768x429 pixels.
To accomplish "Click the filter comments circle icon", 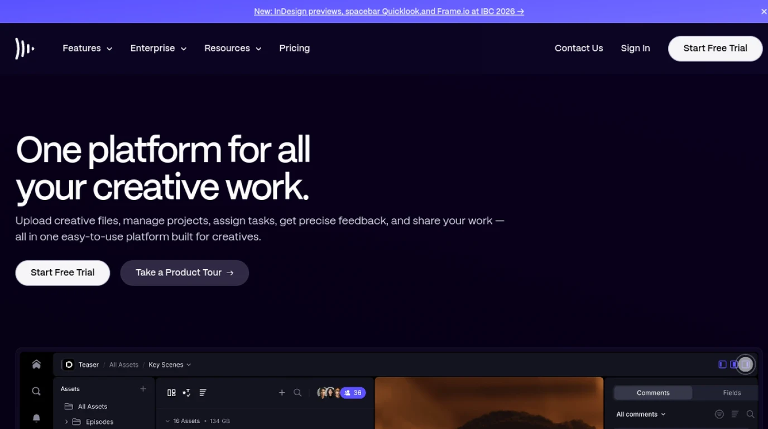I will coord(719,414).
